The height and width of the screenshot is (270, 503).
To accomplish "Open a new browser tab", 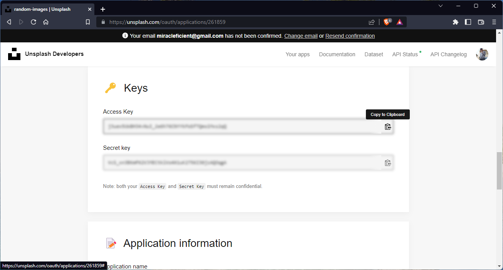I will click(103, 9).
